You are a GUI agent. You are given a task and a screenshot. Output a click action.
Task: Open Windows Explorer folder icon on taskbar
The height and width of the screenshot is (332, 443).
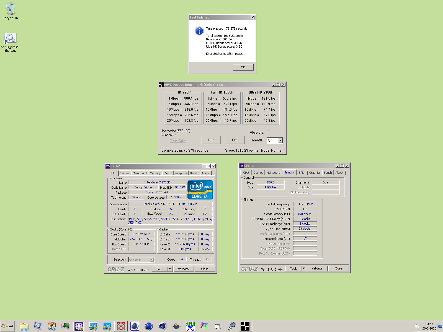(x=24, y=326)
